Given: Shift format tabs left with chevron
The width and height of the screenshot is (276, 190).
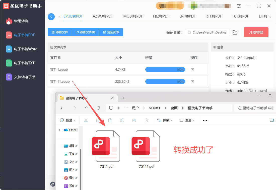Looking at the screenshot, I should pos(60,17).
